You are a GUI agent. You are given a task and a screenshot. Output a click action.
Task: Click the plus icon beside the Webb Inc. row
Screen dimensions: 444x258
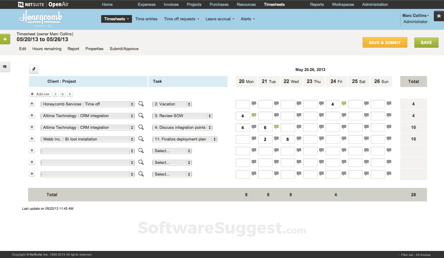(32, 139)
